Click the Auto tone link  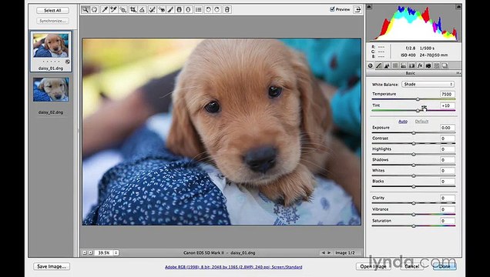click(403, 122)
